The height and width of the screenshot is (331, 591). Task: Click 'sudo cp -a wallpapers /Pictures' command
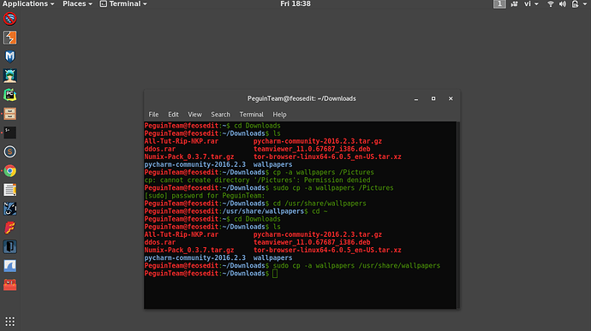coord(333,188)
